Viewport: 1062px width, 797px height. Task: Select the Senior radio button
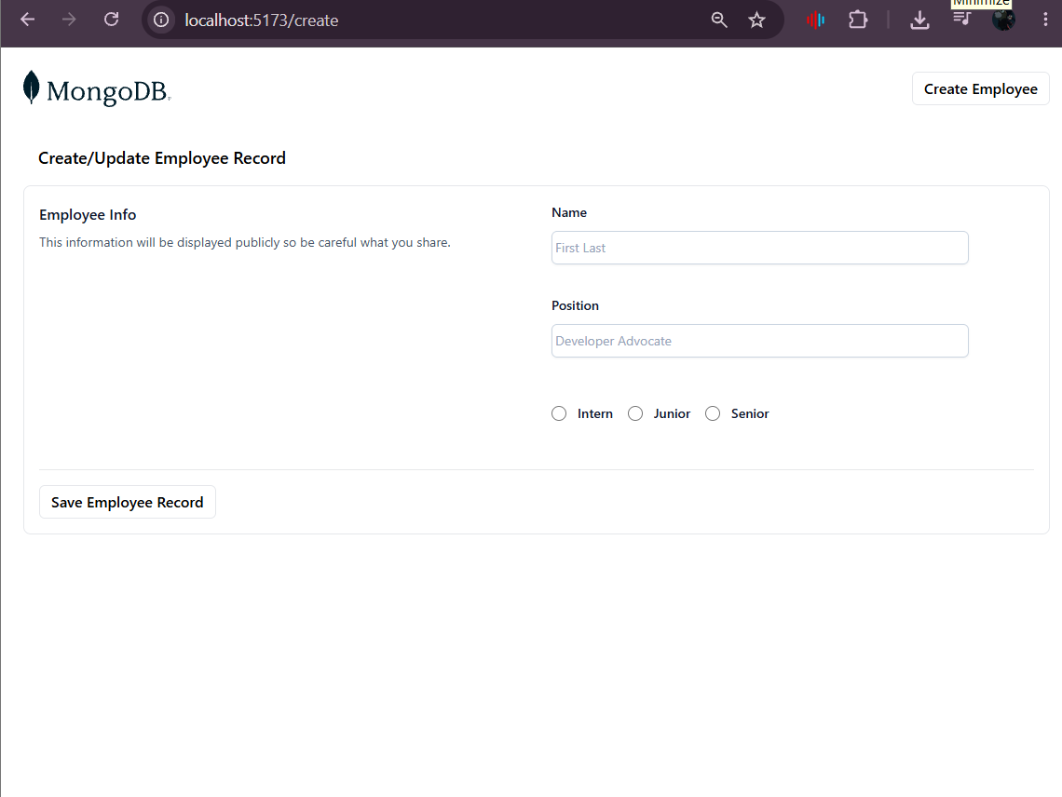[713, 413]
